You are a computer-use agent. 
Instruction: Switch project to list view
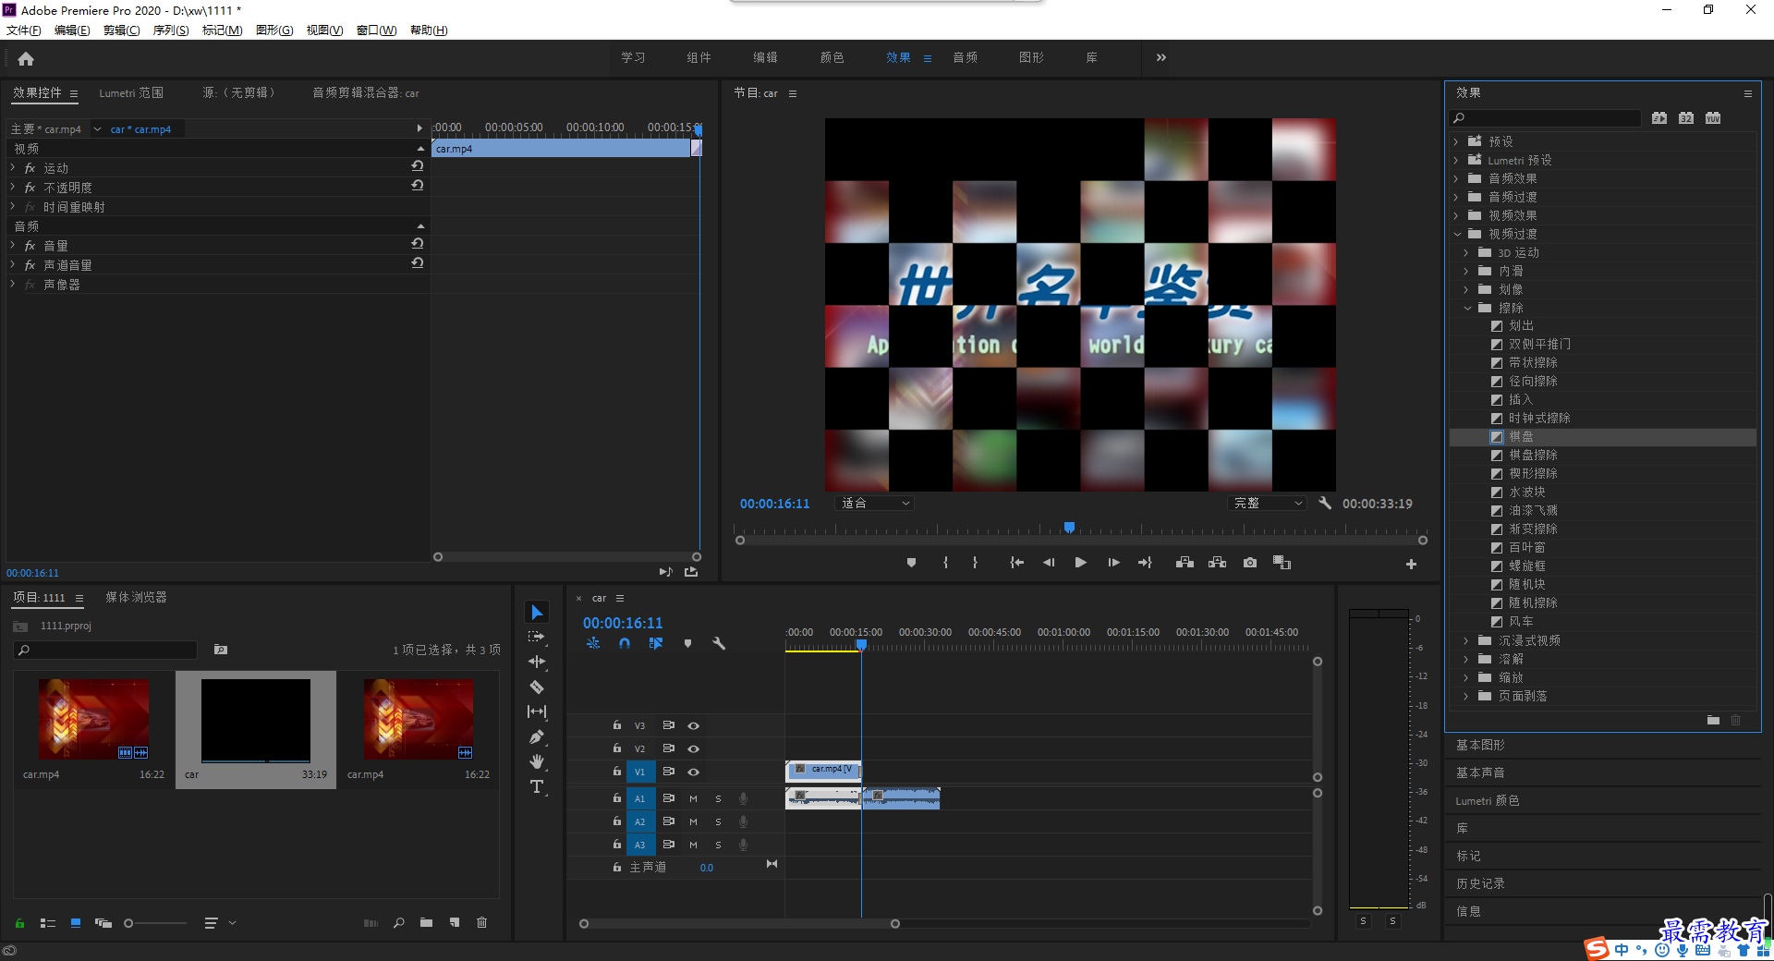click(48, 922)
